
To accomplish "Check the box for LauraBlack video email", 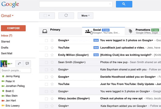I will [x=47, y=48].
